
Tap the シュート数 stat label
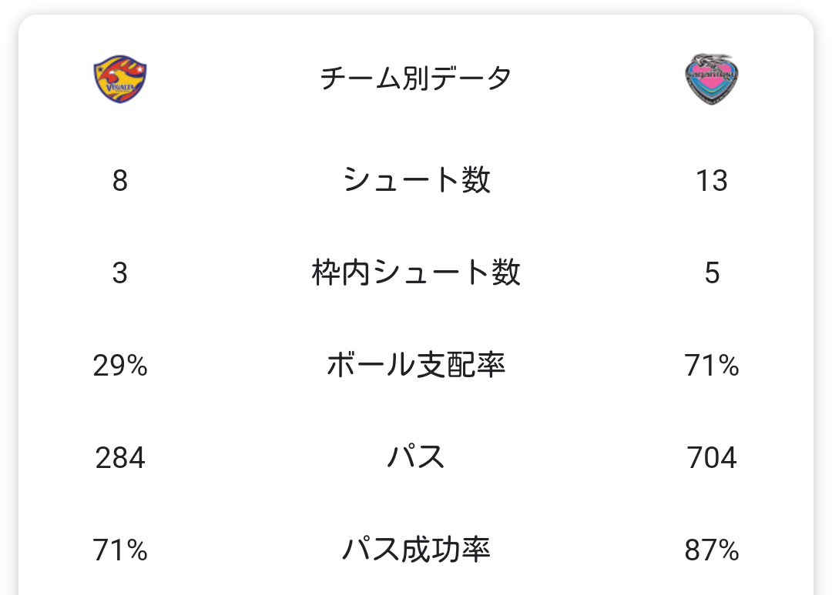pos(416,181)
